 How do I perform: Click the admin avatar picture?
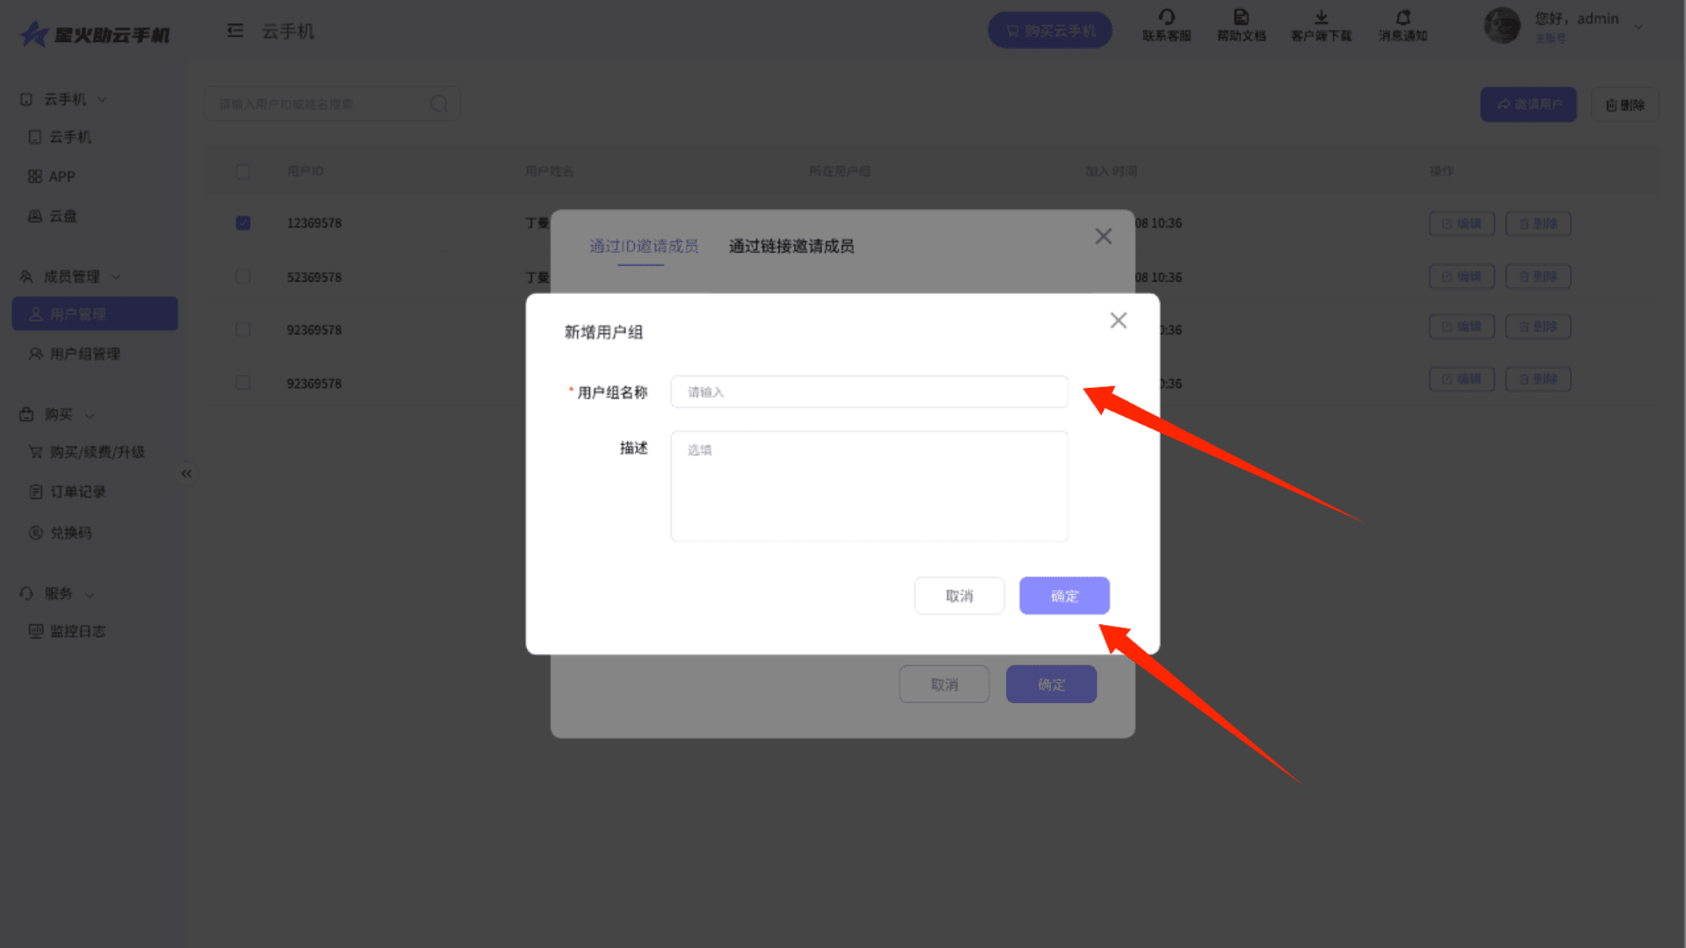click(1502, 25)
